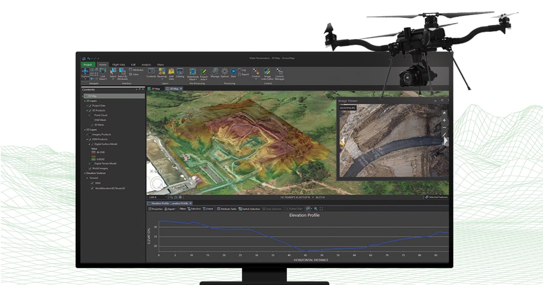The image size is (543, 285).
Task: Click the Switch Selection button
Action: click(x=249, y=209)
